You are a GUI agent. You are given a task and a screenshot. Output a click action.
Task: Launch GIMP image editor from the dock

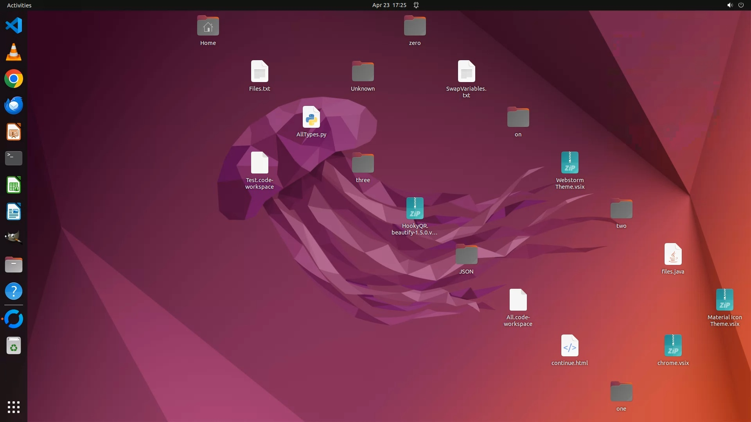pos(14,238)
